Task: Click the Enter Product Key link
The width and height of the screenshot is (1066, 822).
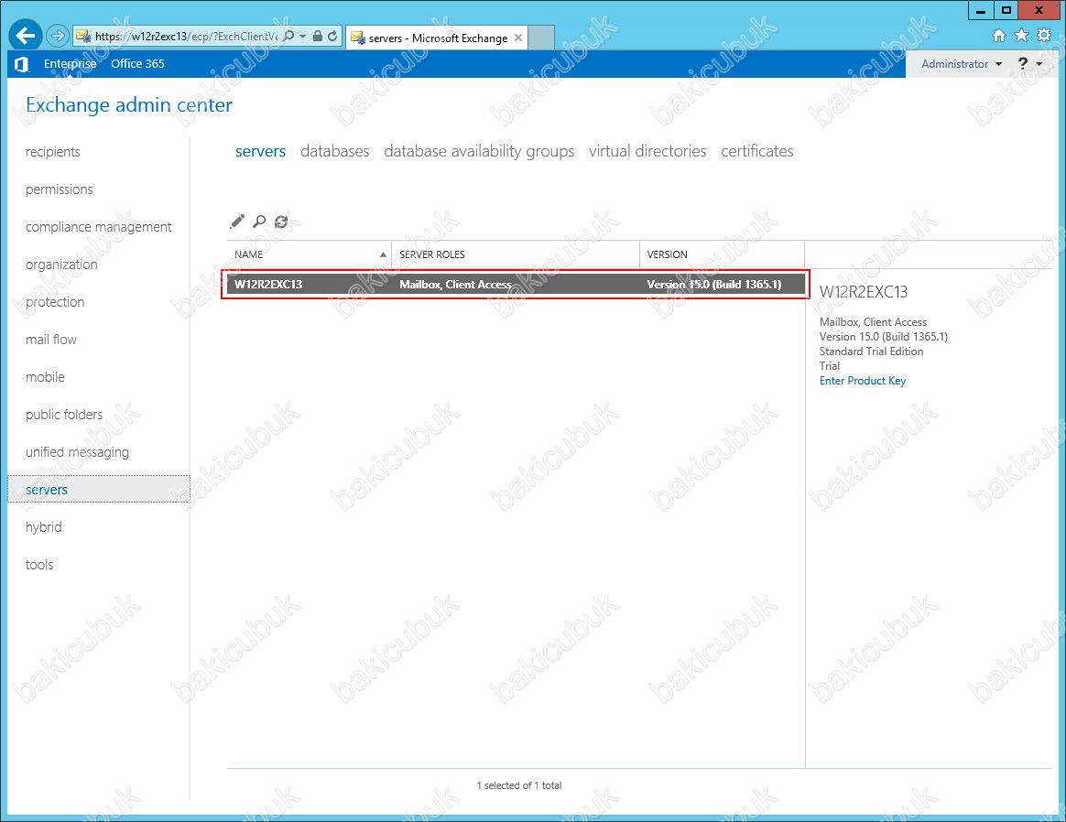Action: tap(862, 381)
